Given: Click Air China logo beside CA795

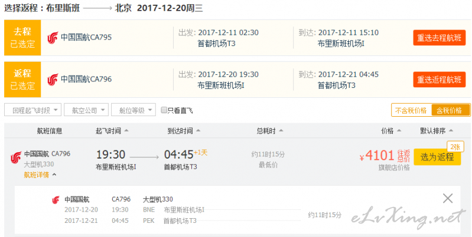Looking at the screenshot, I should [x=53, y=38].
